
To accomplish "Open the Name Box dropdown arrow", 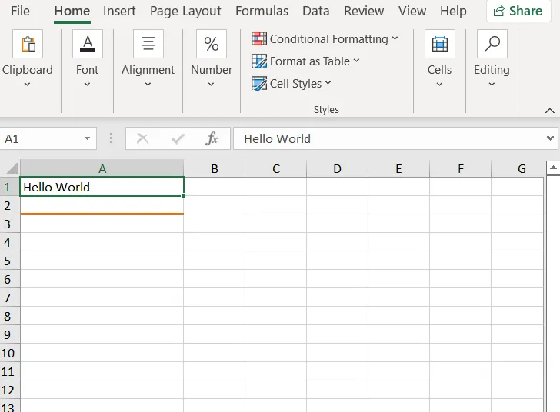I will click(87, 139).
